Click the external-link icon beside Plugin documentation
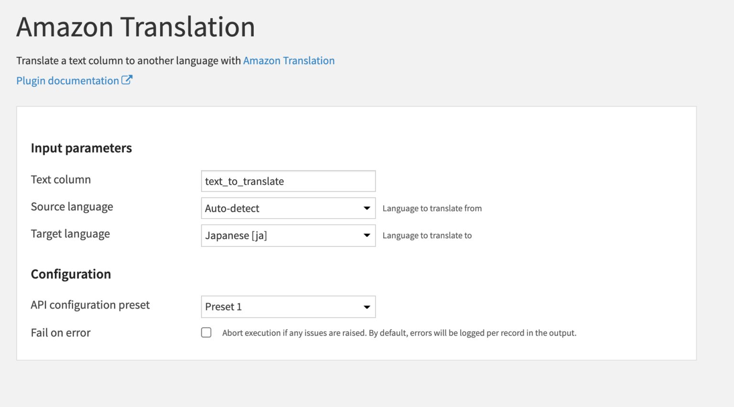The image size is (734, 407). point(127,80)
